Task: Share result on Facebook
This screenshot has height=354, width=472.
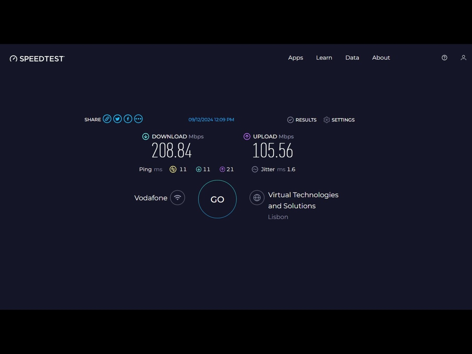Action: click(128, 119)
